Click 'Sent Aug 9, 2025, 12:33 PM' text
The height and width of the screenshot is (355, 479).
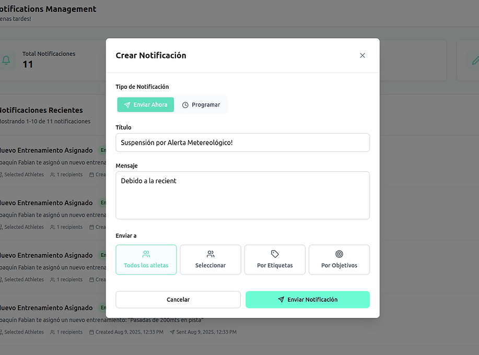pos(206,332)
